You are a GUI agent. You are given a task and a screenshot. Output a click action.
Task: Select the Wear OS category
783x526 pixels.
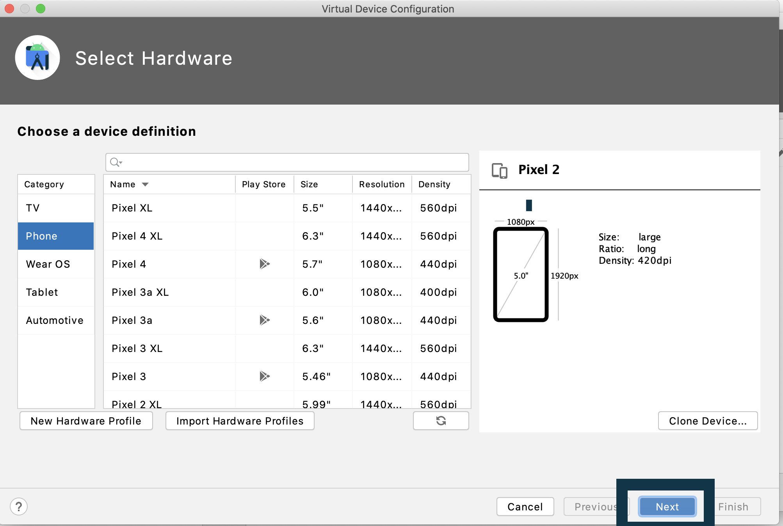pos(48,264)
